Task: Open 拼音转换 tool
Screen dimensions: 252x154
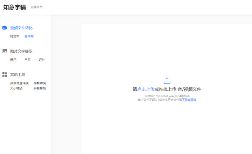Action: coord(40,88)
